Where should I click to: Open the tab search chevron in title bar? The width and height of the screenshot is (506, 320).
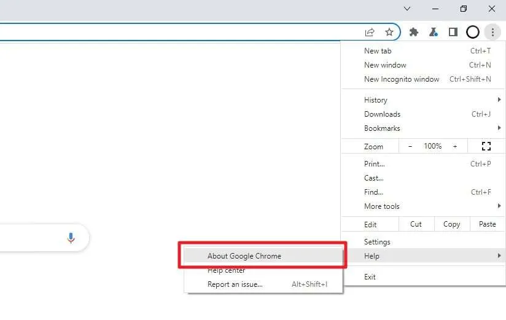pyautogui.click(x=407, y=9)
